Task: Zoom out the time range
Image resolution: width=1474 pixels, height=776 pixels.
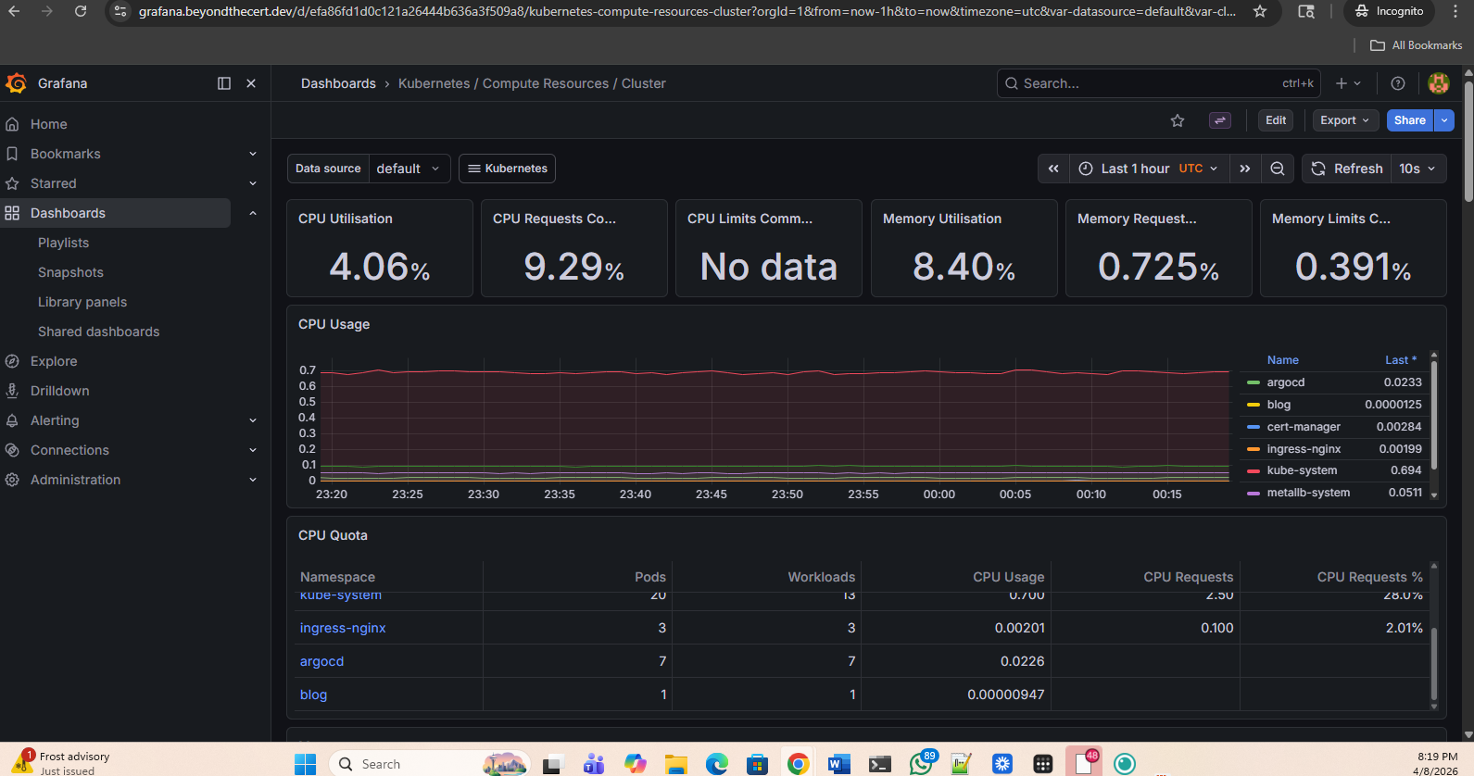Action: [1278, 169]
